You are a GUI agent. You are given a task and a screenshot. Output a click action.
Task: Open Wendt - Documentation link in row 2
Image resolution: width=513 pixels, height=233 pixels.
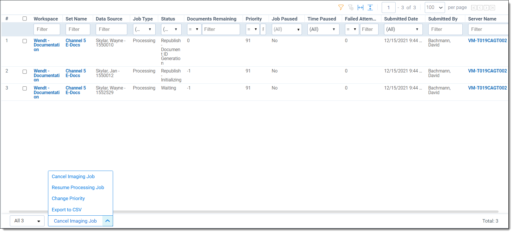click(47, 75)
